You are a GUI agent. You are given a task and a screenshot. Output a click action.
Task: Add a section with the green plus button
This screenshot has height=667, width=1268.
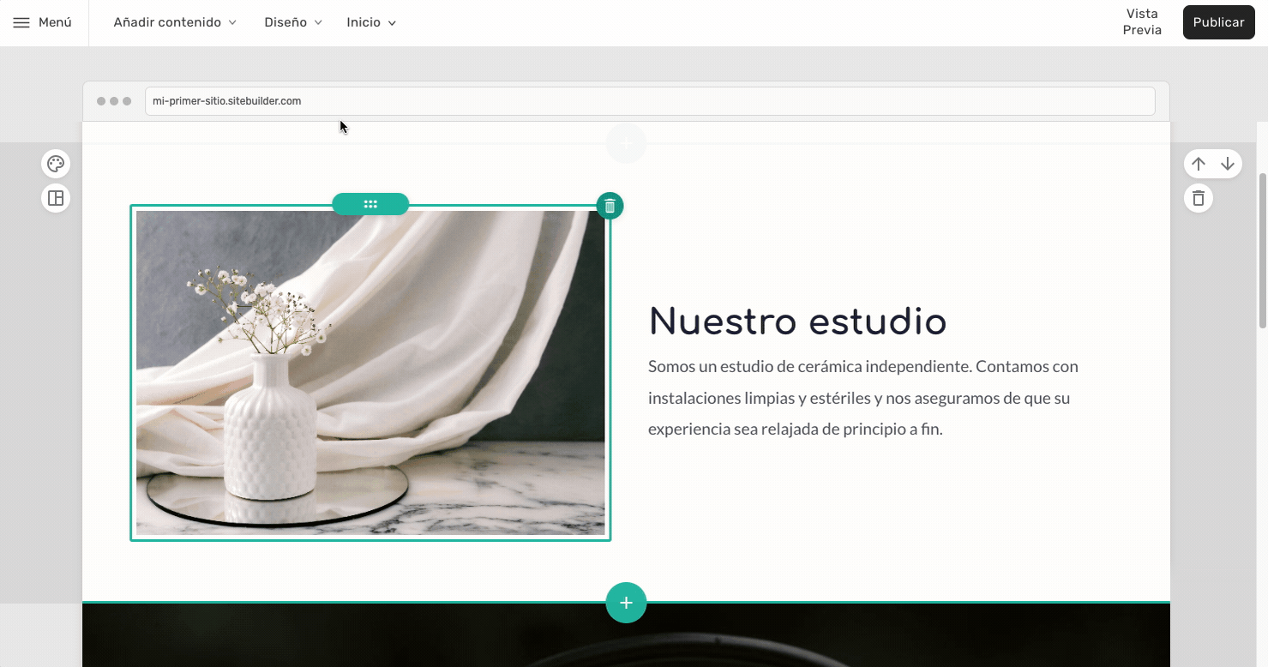pyautogui.click(x=626, y=603)
